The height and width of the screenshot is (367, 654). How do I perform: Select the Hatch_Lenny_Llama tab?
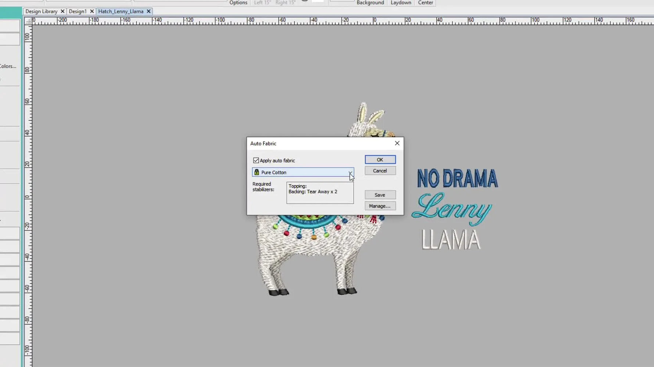click(x=121, y=11)
